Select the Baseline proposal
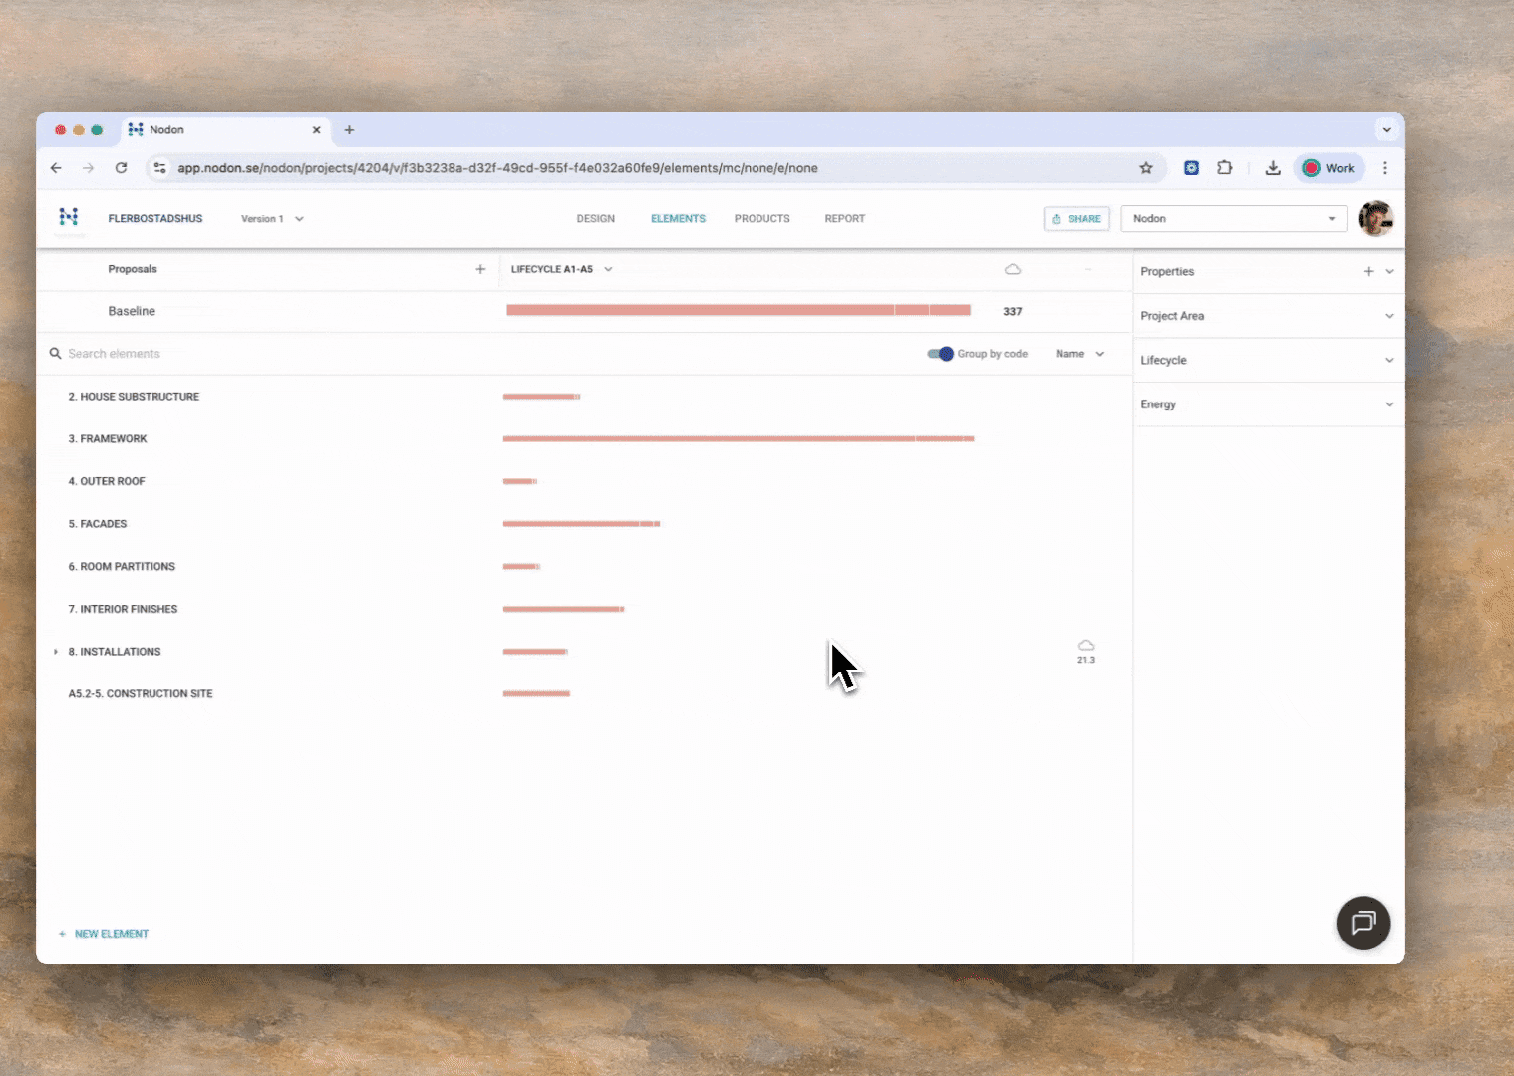This screenshot has width=1514, height=1076. (x=132, y=311)
